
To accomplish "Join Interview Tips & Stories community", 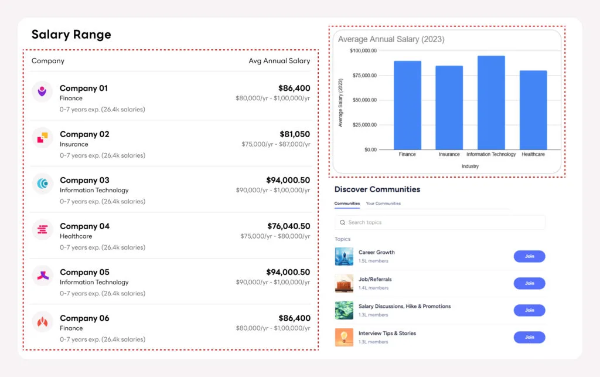I will pos(529,337).
